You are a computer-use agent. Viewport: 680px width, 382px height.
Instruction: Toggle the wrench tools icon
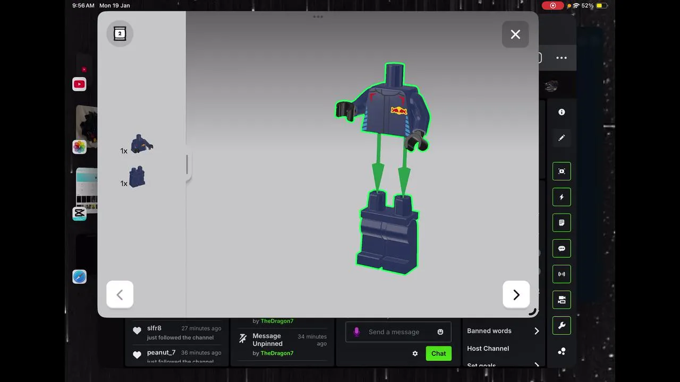(562, 326)
